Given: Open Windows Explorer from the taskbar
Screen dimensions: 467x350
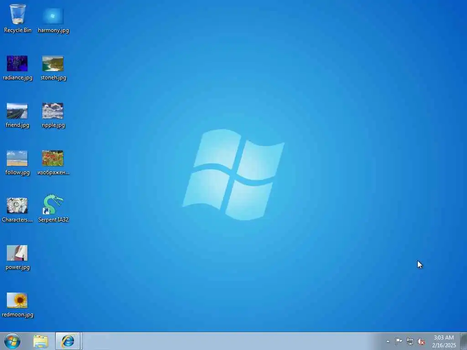Looking at the screenshot, I should 41,341.
